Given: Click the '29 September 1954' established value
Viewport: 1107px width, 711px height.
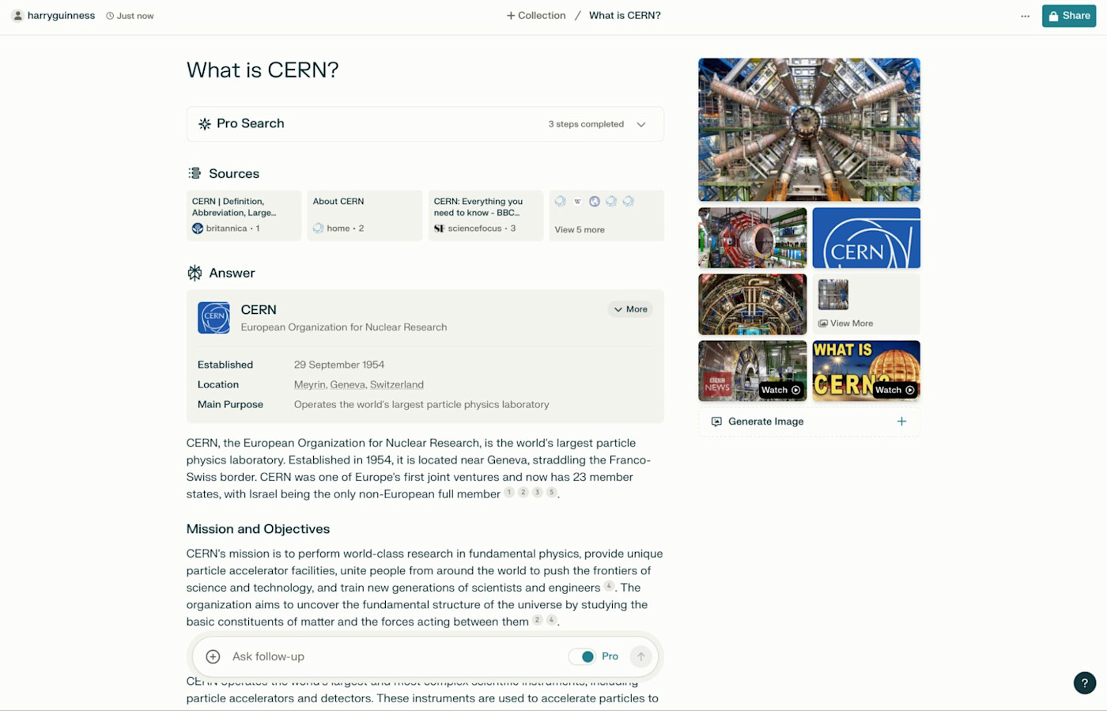Looking at the screenshot, I should 339,365.
